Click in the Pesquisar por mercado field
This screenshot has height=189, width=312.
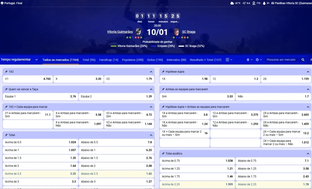point(283,60)
